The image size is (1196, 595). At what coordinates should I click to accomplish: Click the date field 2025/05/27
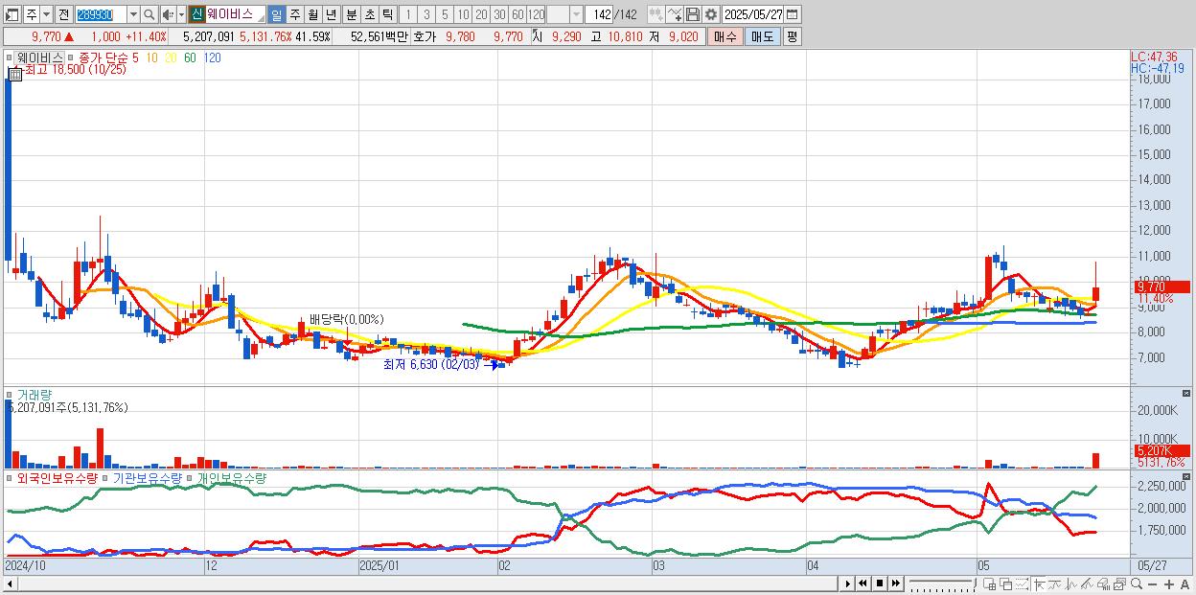[x=754, y=14]
